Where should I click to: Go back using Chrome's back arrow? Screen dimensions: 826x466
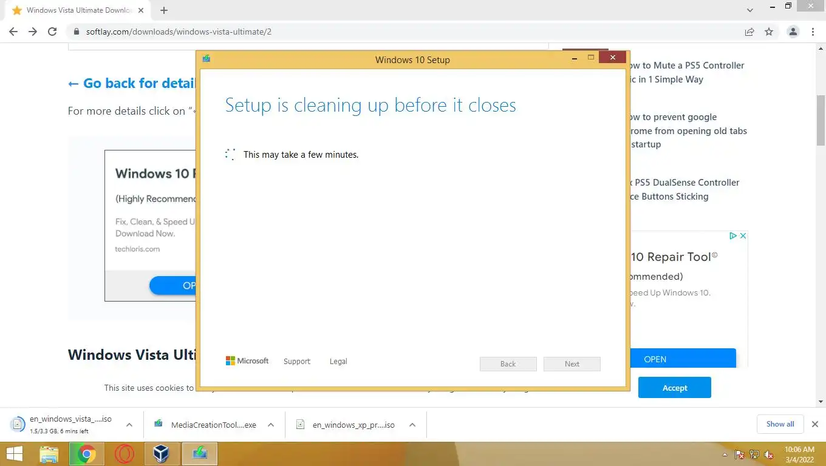click(x=13, y=32)
